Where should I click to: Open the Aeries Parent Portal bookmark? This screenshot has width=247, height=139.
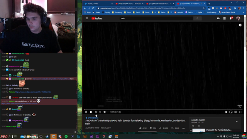click(227, 12)
